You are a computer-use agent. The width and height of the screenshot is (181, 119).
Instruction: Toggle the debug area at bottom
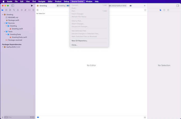pyautogui.click(x=145, y=117)
